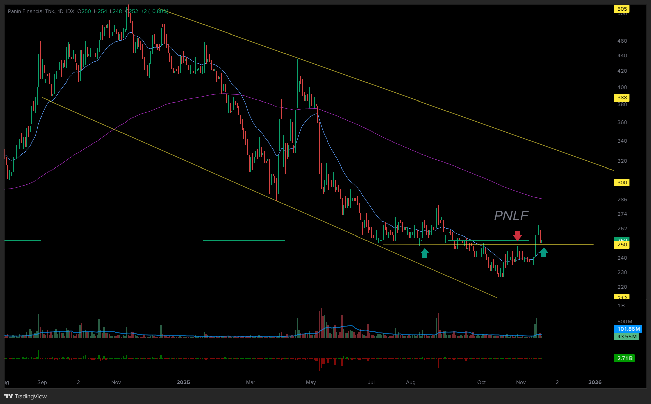The image size is (651, 404).
Task: Click the green up arrow beneath August candles
Action: [x=425, y=253]
